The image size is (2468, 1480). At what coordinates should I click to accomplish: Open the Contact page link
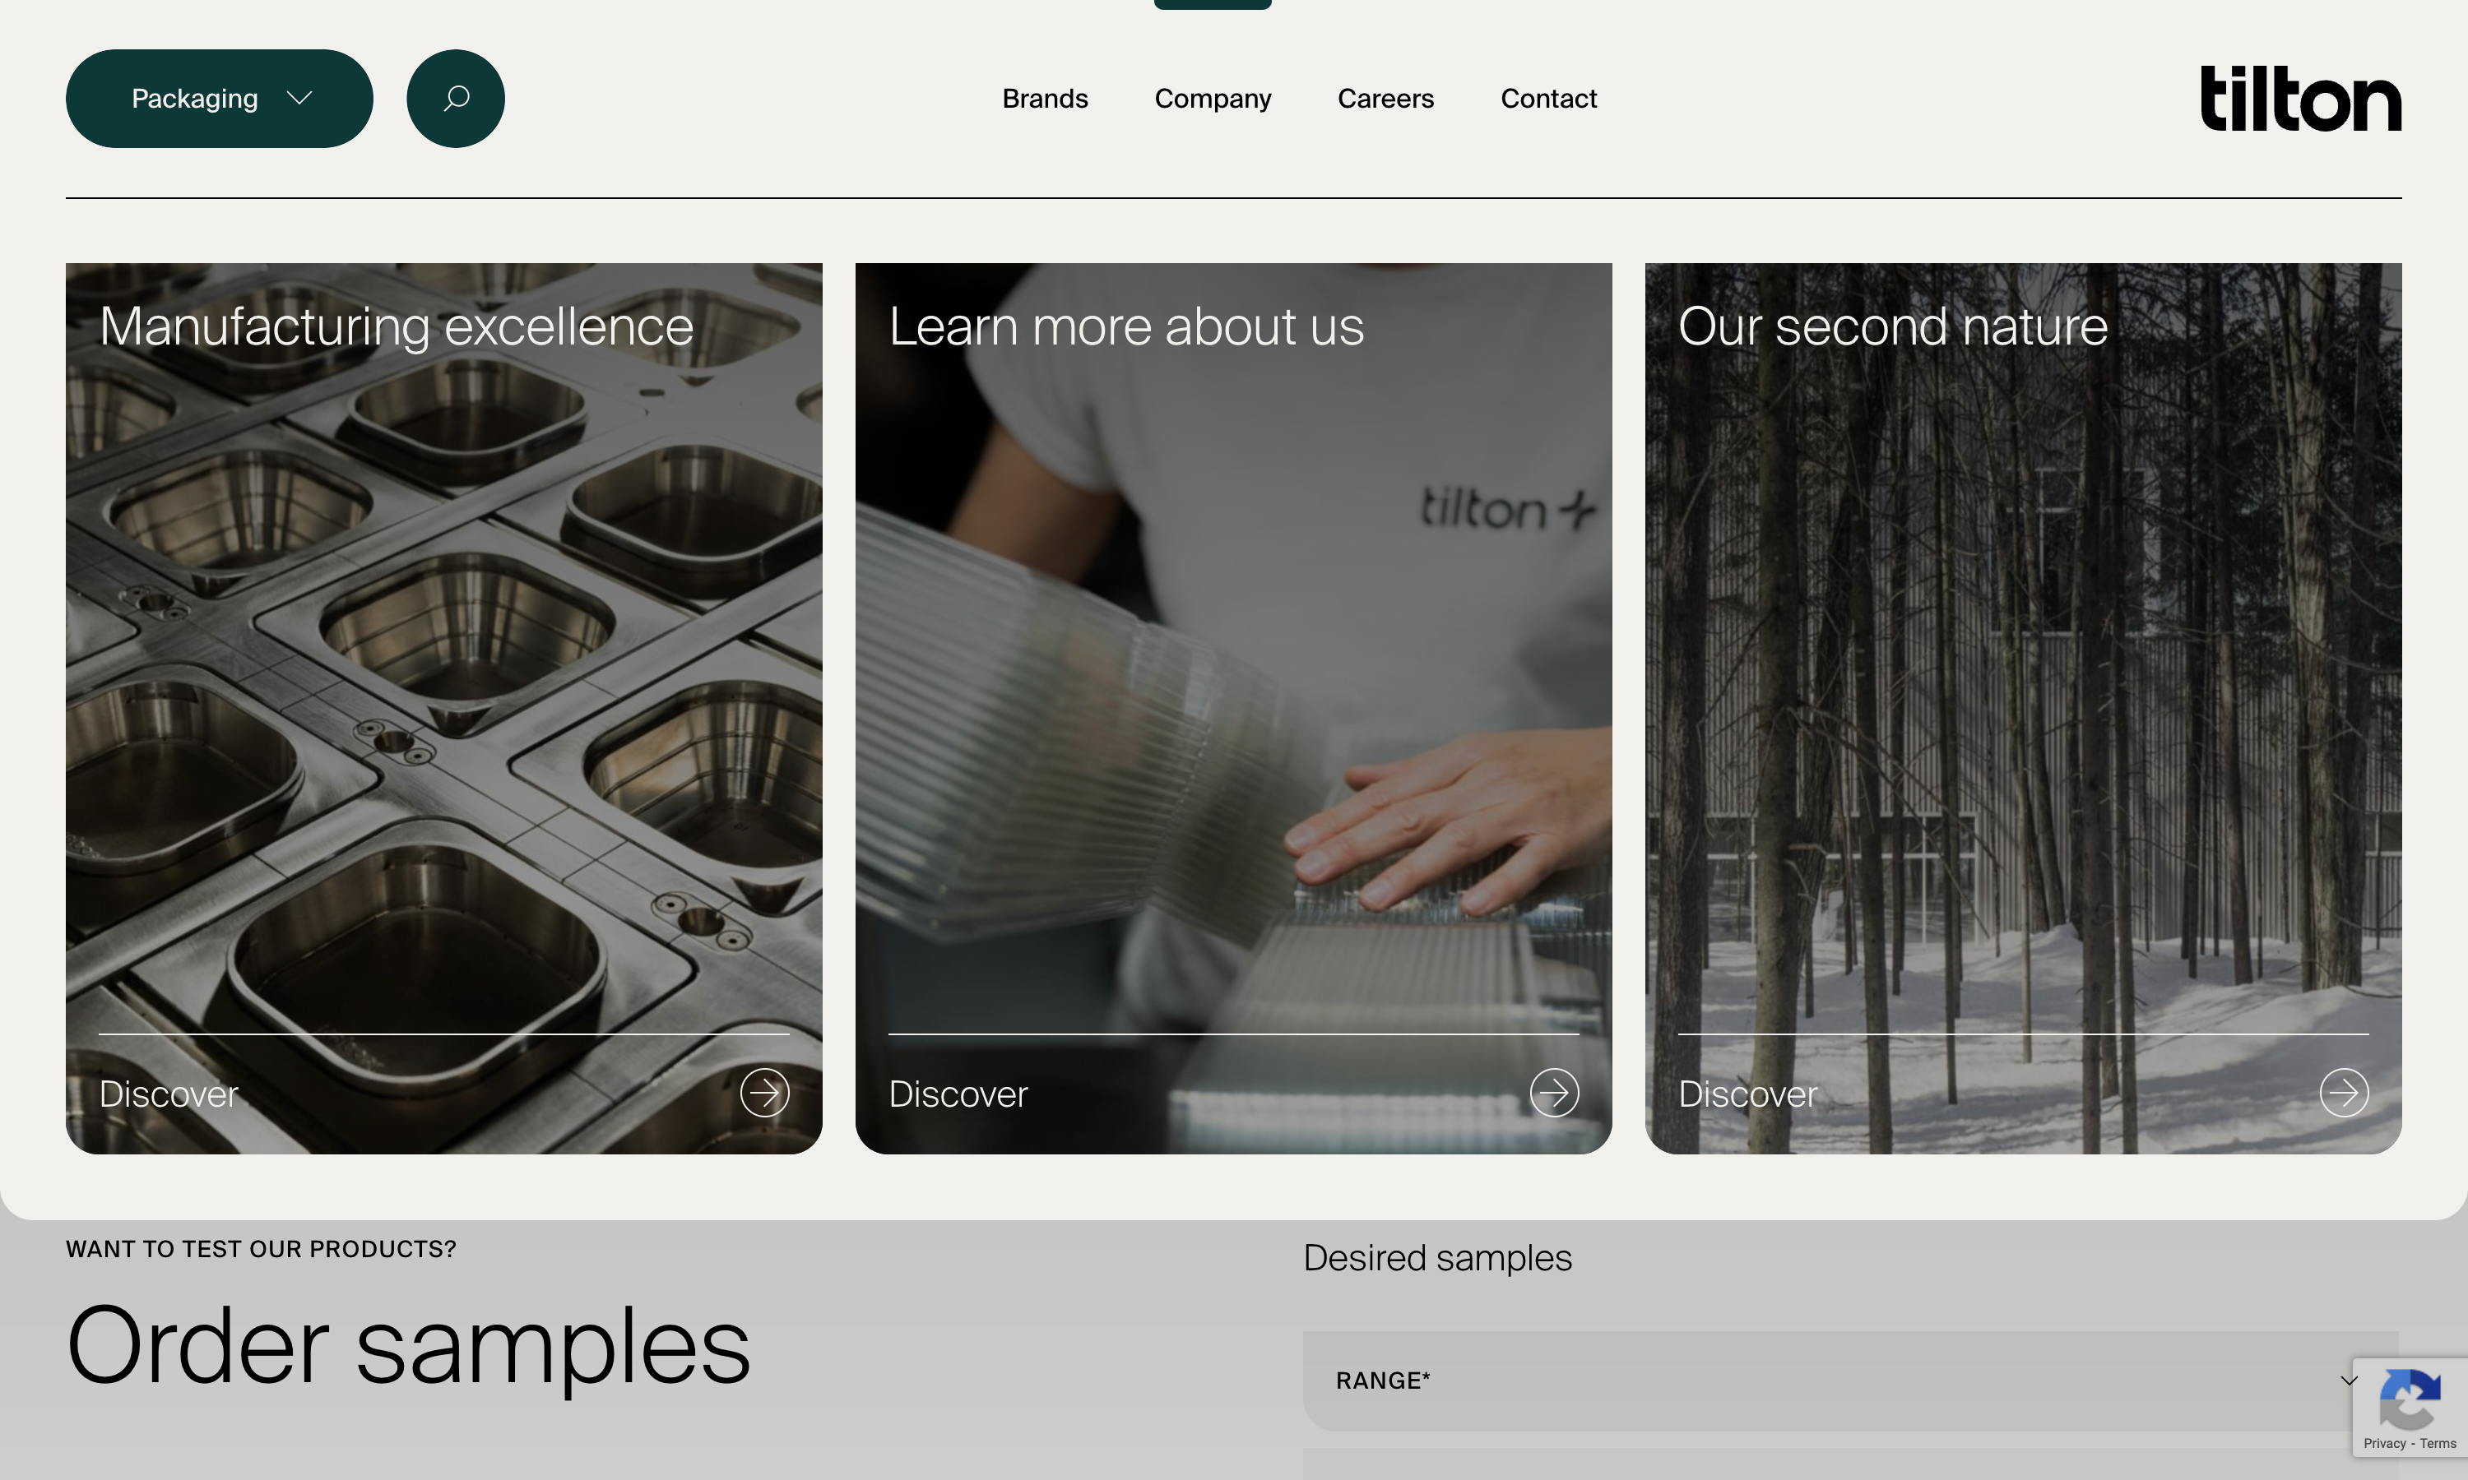1549,99
